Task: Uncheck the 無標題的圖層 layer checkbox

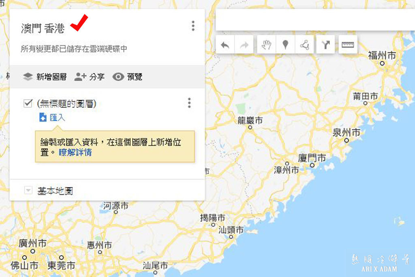Action: pyautogui.click(x=28, y=103)
